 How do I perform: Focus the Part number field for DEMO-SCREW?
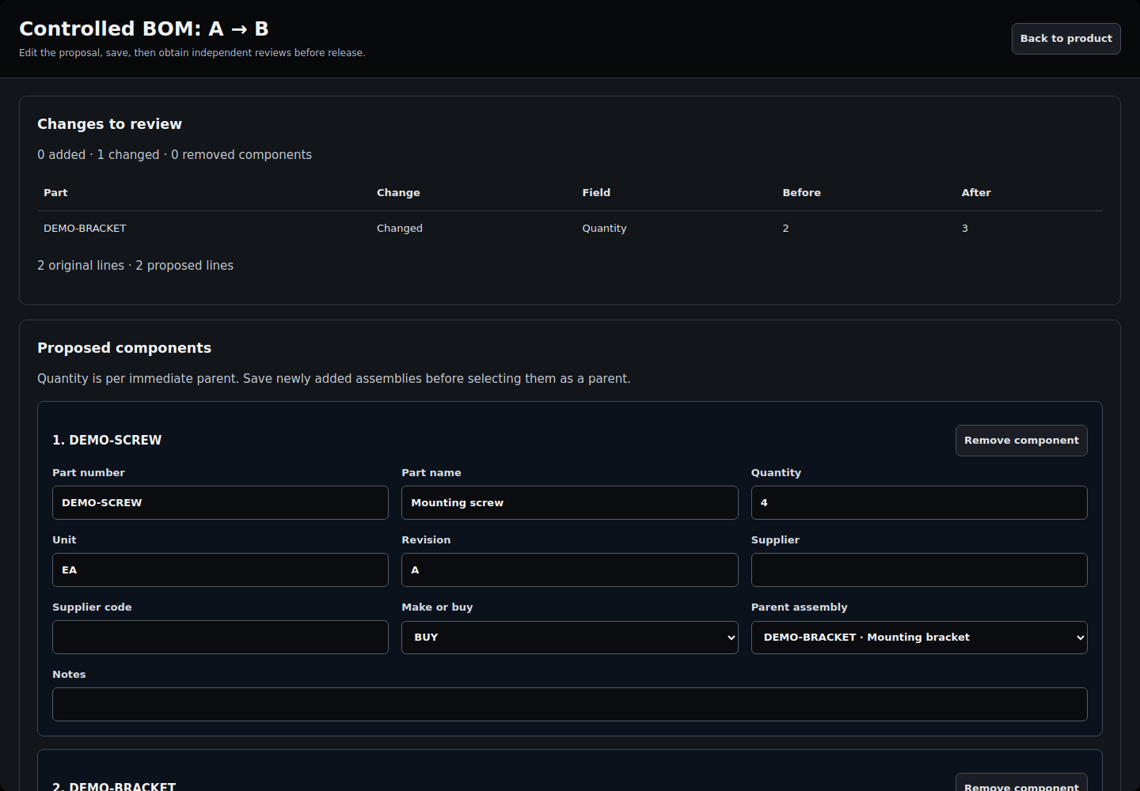point(220,503)
